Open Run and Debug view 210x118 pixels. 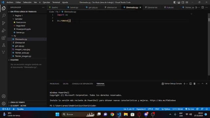pyautogui.click(x=4, y=30)
